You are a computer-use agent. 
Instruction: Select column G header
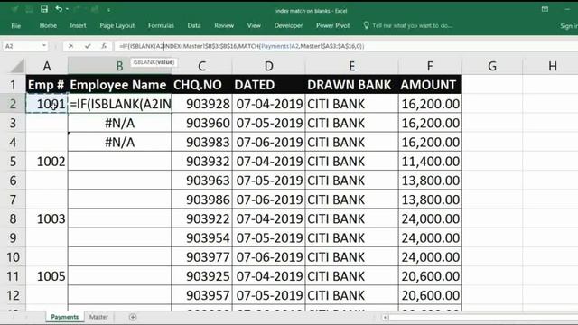(492, 66)
